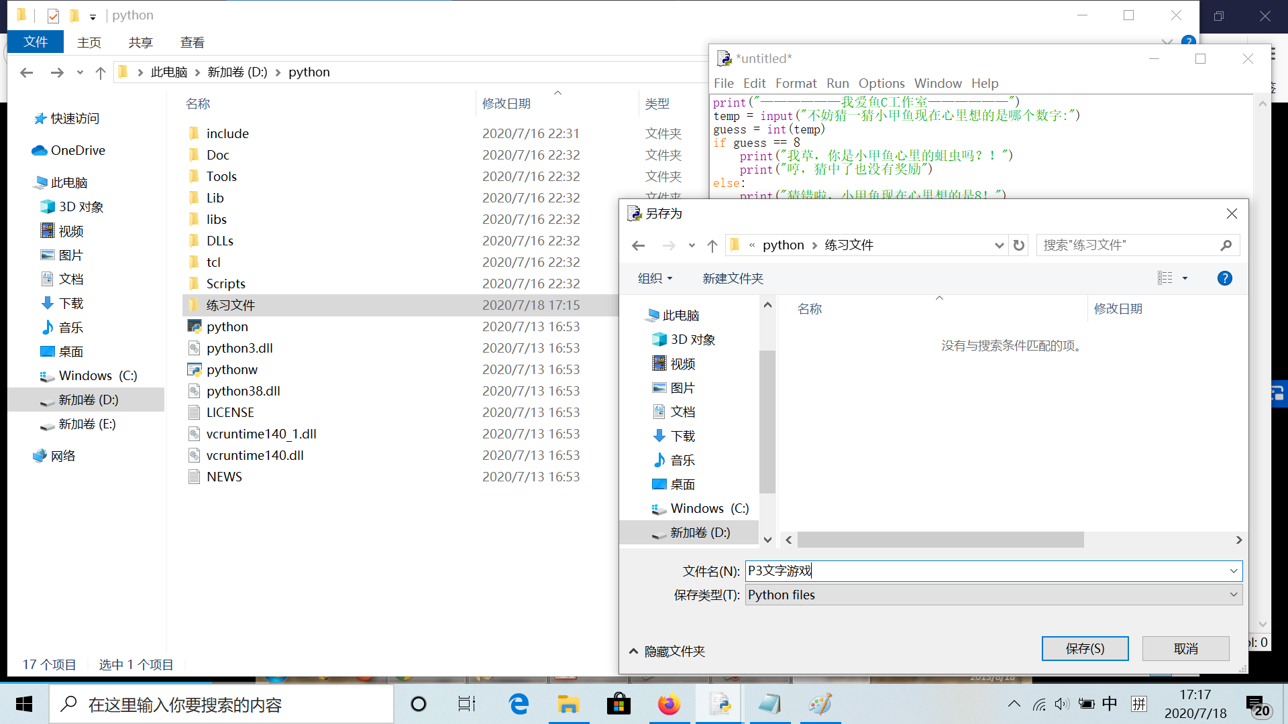Image resolution: width=1288 pixels, height=724 pixels.
Task: Expand address path dropdown in Save As dialog
Action: pos(998,245)
